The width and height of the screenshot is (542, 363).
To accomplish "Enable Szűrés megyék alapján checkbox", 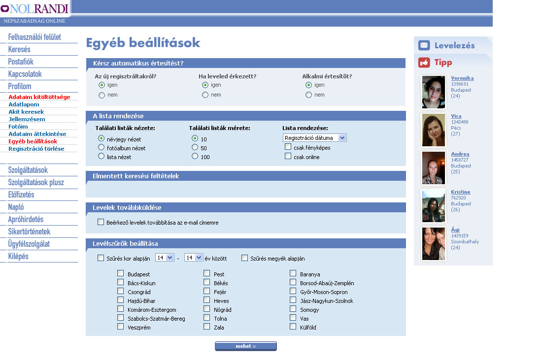I will [245, 258].
